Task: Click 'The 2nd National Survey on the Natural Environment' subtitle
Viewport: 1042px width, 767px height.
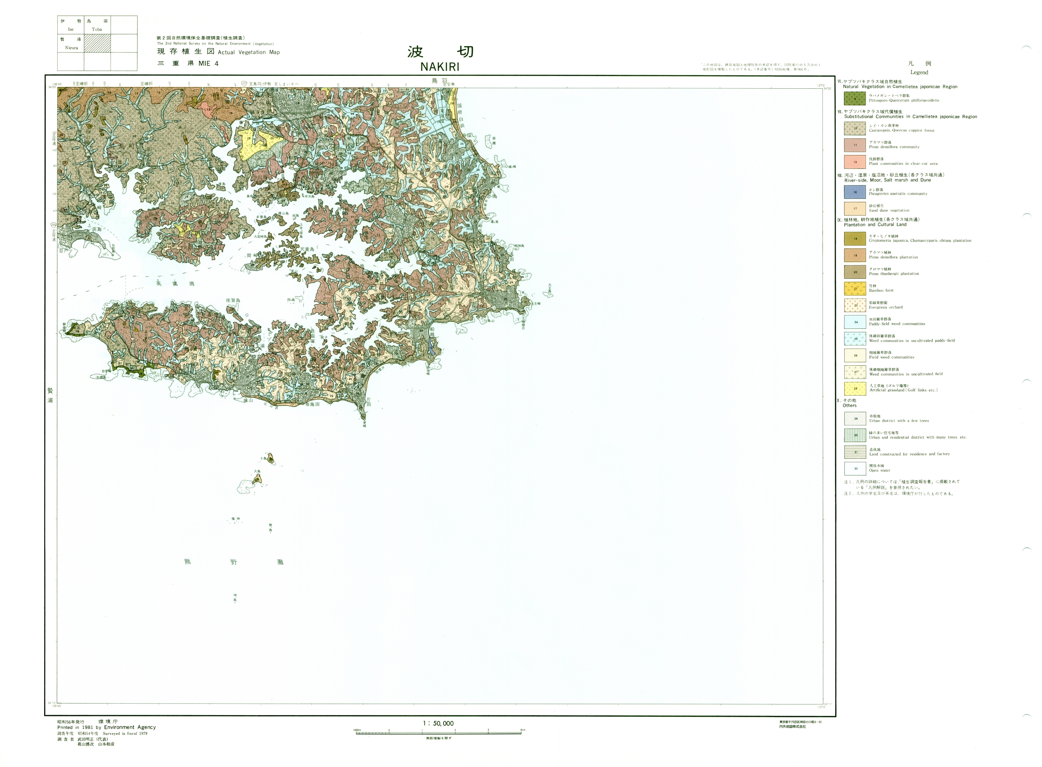Action: (x=215, y=44)
